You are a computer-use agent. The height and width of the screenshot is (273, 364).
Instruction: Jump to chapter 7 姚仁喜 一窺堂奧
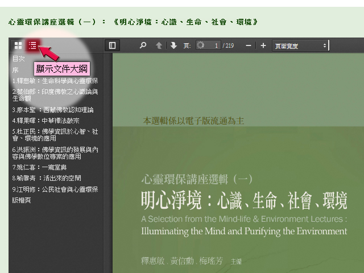click(x=39, y=167)
